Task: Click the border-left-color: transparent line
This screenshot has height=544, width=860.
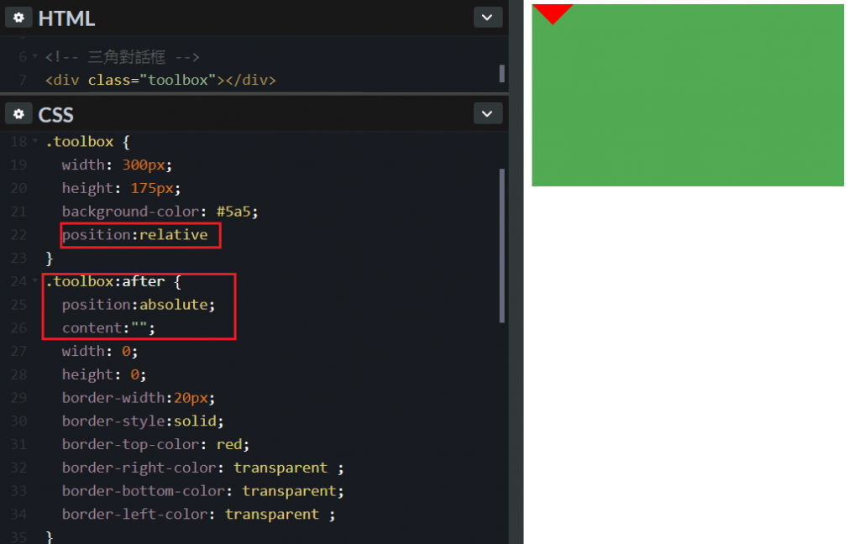Action: tap(198, 515)
